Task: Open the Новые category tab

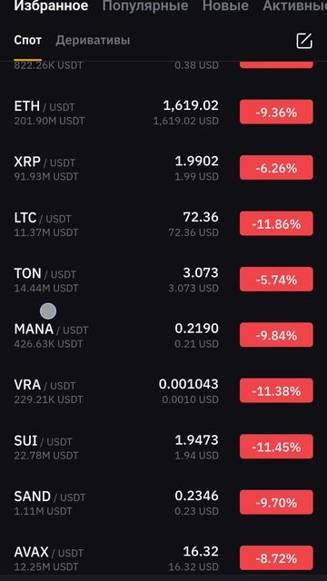Action: 225,5
